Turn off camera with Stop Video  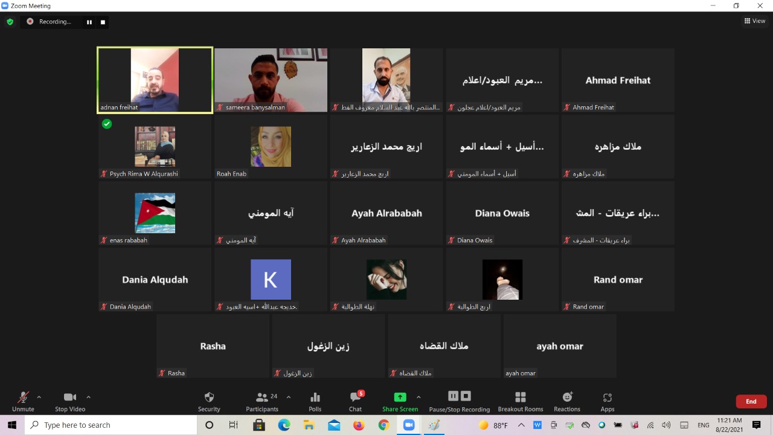(70, 401)
